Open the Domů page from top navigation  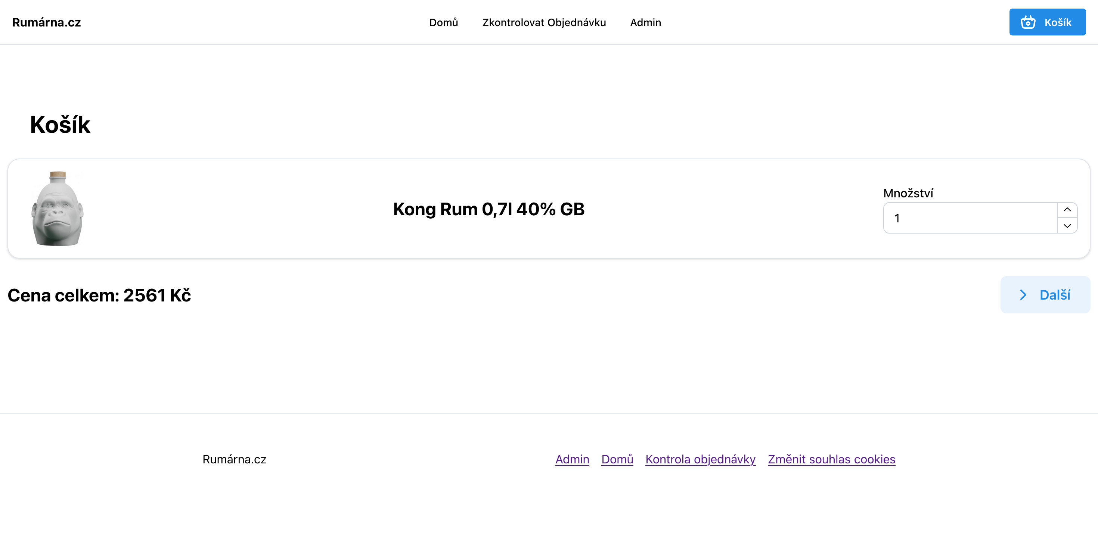click(443, 23)
